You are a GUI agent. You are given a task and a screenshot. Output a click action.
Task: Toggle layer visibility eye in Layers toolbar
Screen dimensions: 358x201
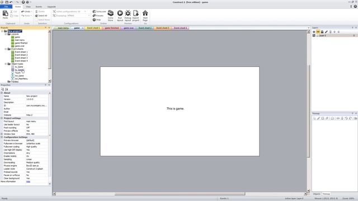click(x=318, y=32)
